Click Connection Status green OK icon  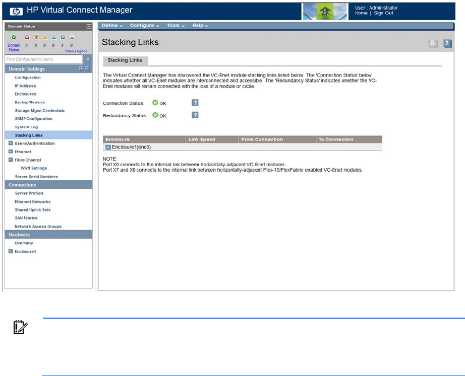pyautogui.click(x=155, y=103)
